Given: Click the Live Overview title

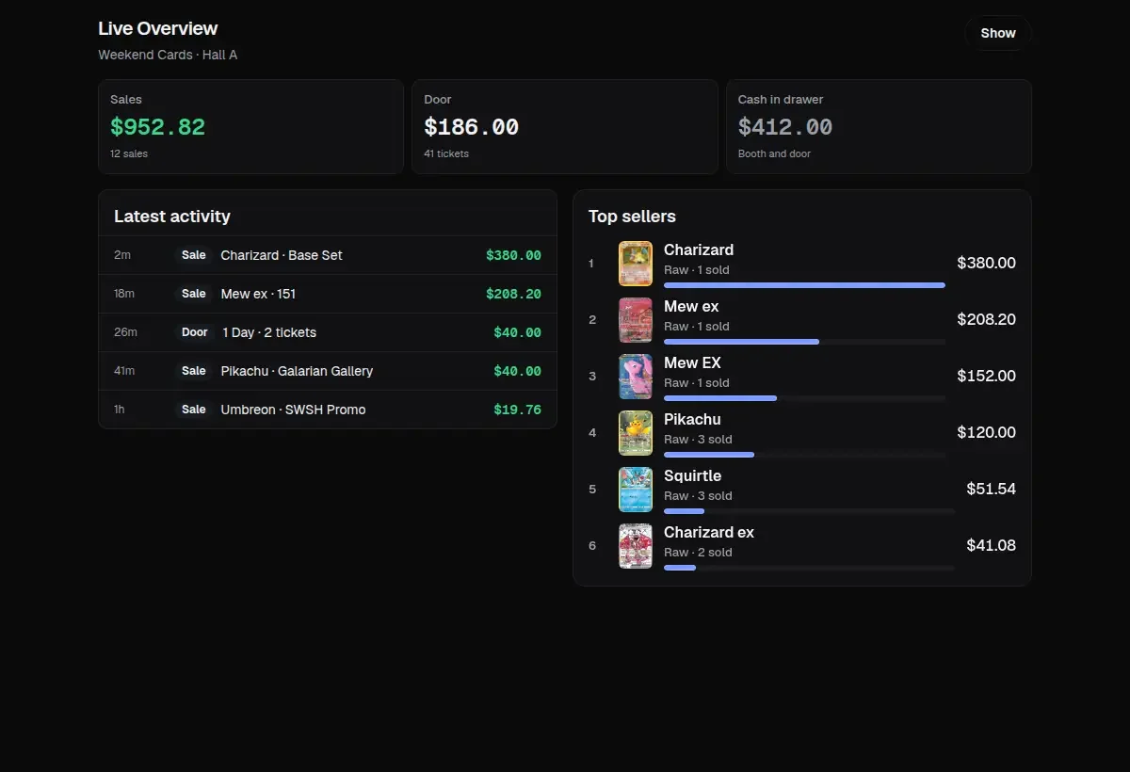Looking at the screenshot, I should [x=158, y=28].
